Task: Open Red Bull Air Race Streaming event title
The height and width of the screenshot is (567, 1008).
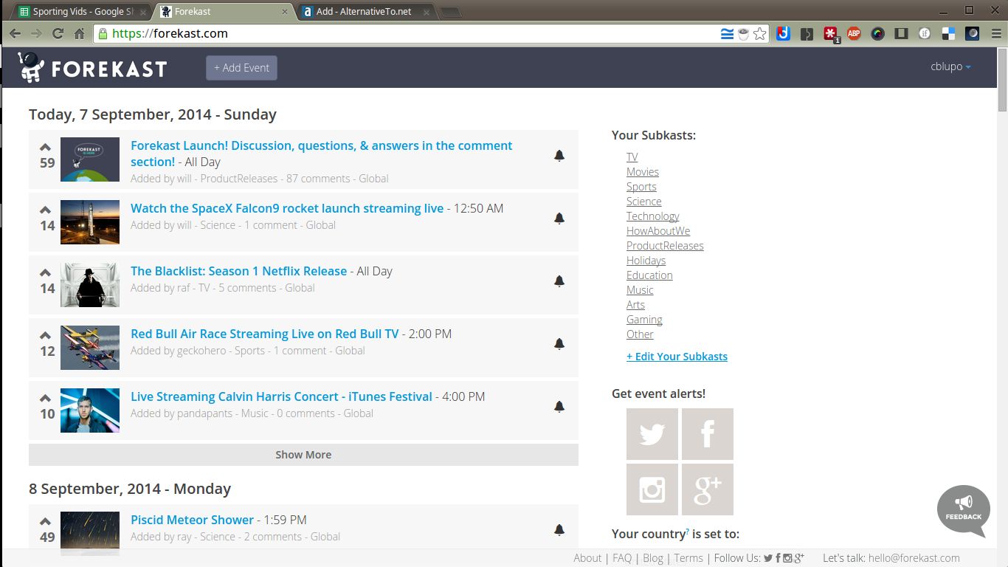Action: pyautogui.click(x=264, y=334)
